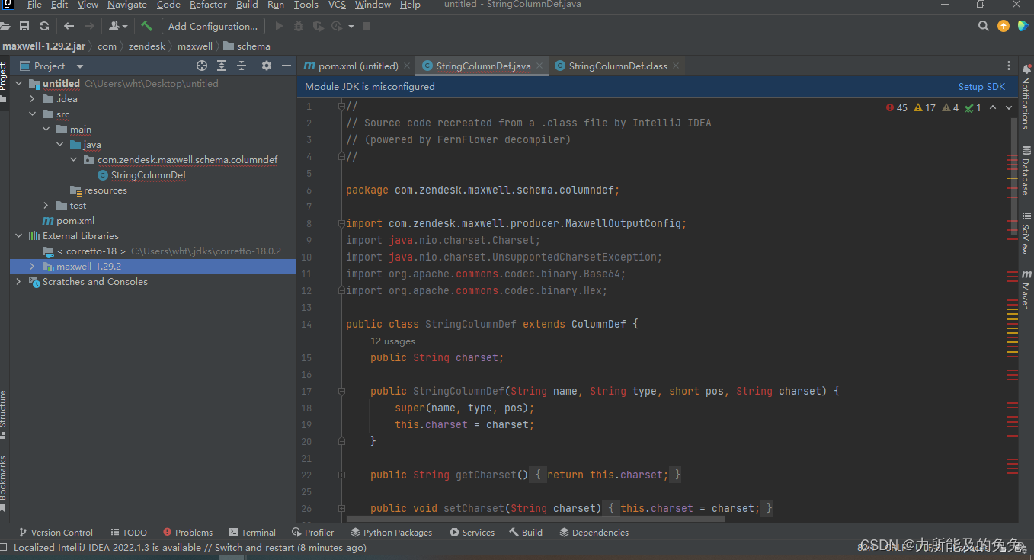
Task: Navigate back with the left arrow icon
Action: pos(69,26)
